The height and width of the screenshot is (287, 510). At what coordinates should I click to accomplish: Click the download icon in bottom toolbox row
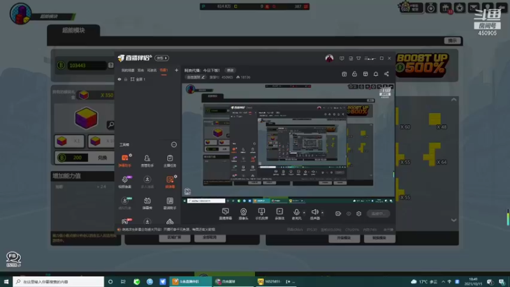point(147,221)
